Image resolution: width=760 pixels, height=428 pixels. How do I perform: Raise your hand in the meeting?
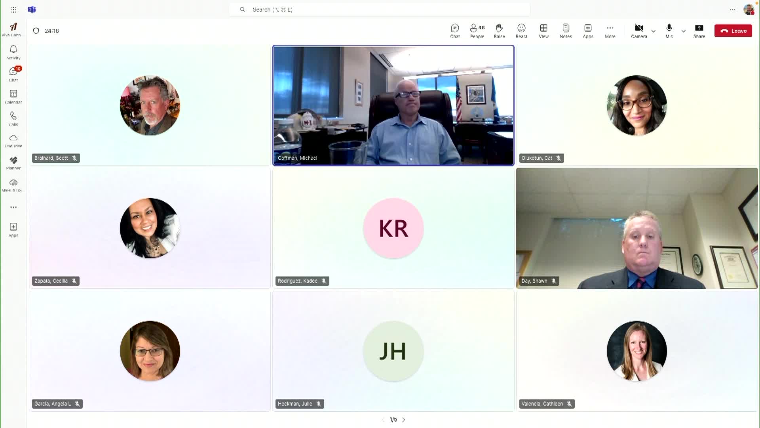coord(499,31)
